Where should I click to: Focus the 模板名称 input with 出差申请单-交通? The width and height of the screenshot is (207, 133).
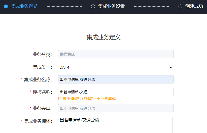coord(116,92)
